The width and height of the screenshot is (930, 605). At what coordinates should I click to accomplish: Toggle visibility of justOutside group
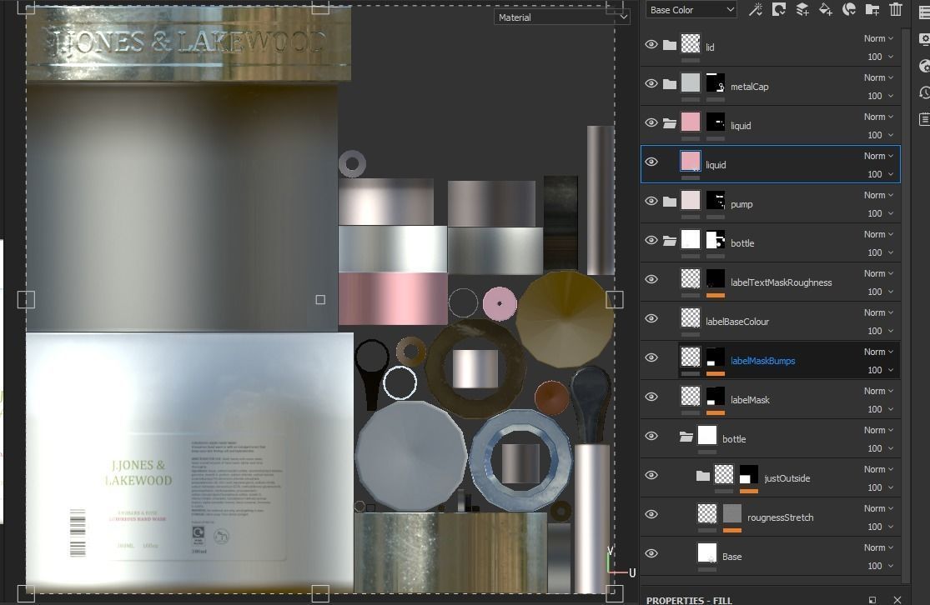[x=651, y=475]
